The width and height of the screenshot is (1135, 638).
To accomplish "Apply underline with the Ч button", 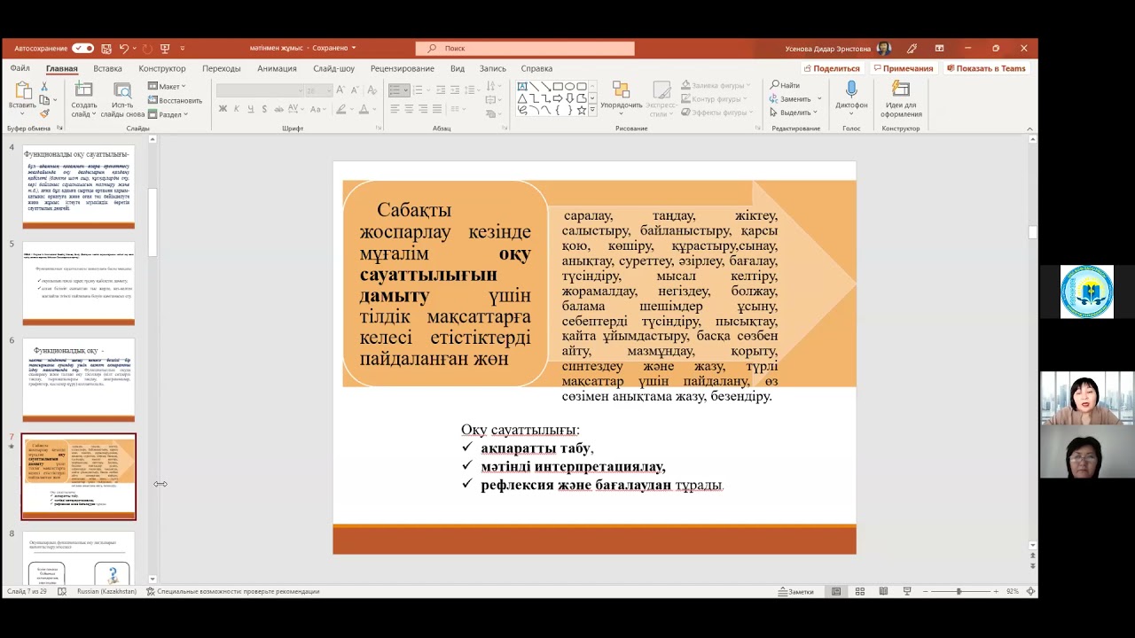I will click(251, 109).
